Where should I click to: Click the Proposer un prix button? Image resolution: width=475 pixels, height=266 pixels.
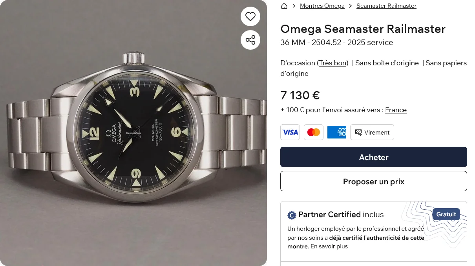point(373,182)
